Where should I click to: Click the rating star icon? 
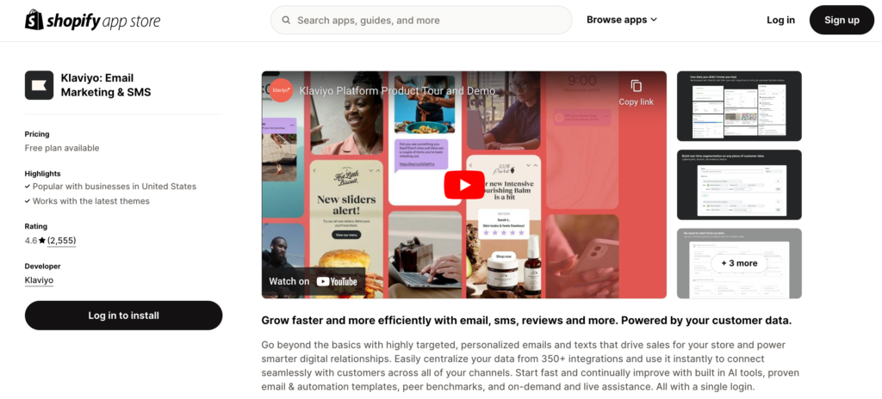click(42, 241)
